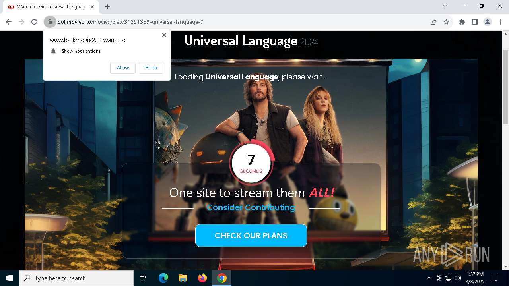Open Windows notification center
Image resolution: width=509 pixels, height=286 pixels.
click(496, 278)
